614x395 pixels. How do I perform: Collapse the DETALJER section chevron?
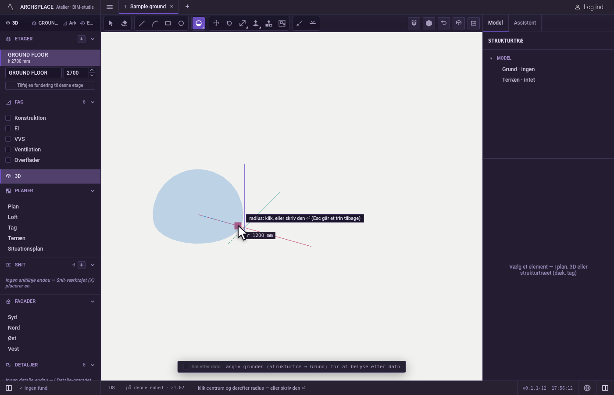(93, 365)
